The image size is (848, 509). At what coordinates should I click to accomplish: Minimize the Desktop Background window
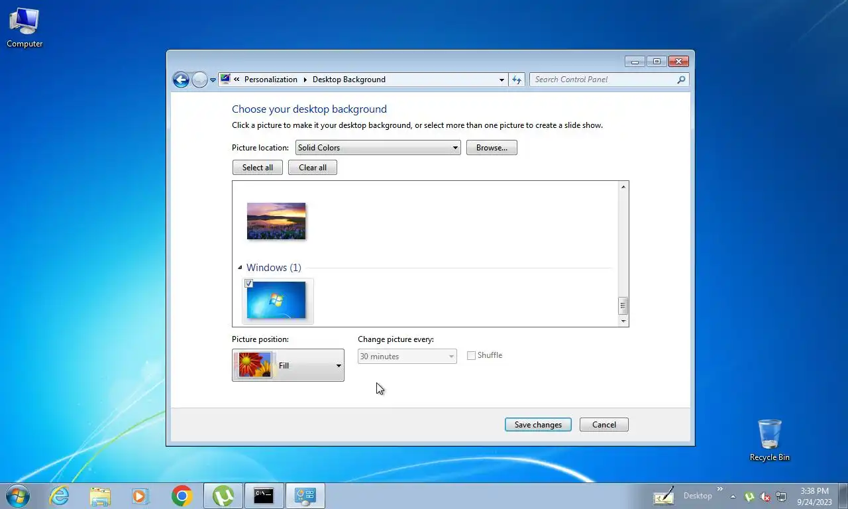(635, 62)
